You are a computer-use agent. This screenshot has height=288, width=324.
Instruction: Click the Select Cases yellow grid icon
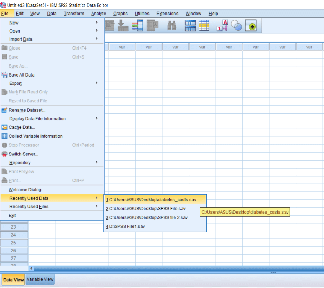point(204,26)
